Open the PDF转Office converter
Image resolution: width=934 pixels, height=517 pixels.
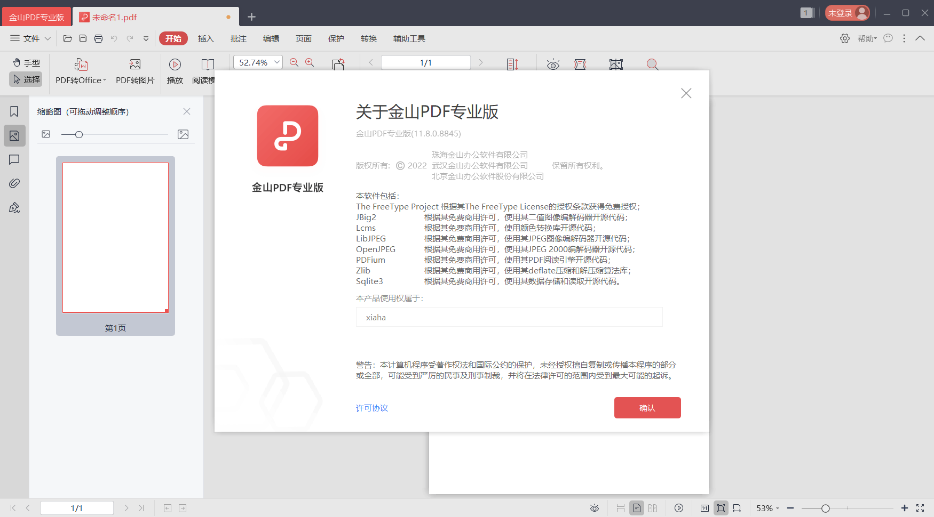pyautogui.click(x=81, y=71)
